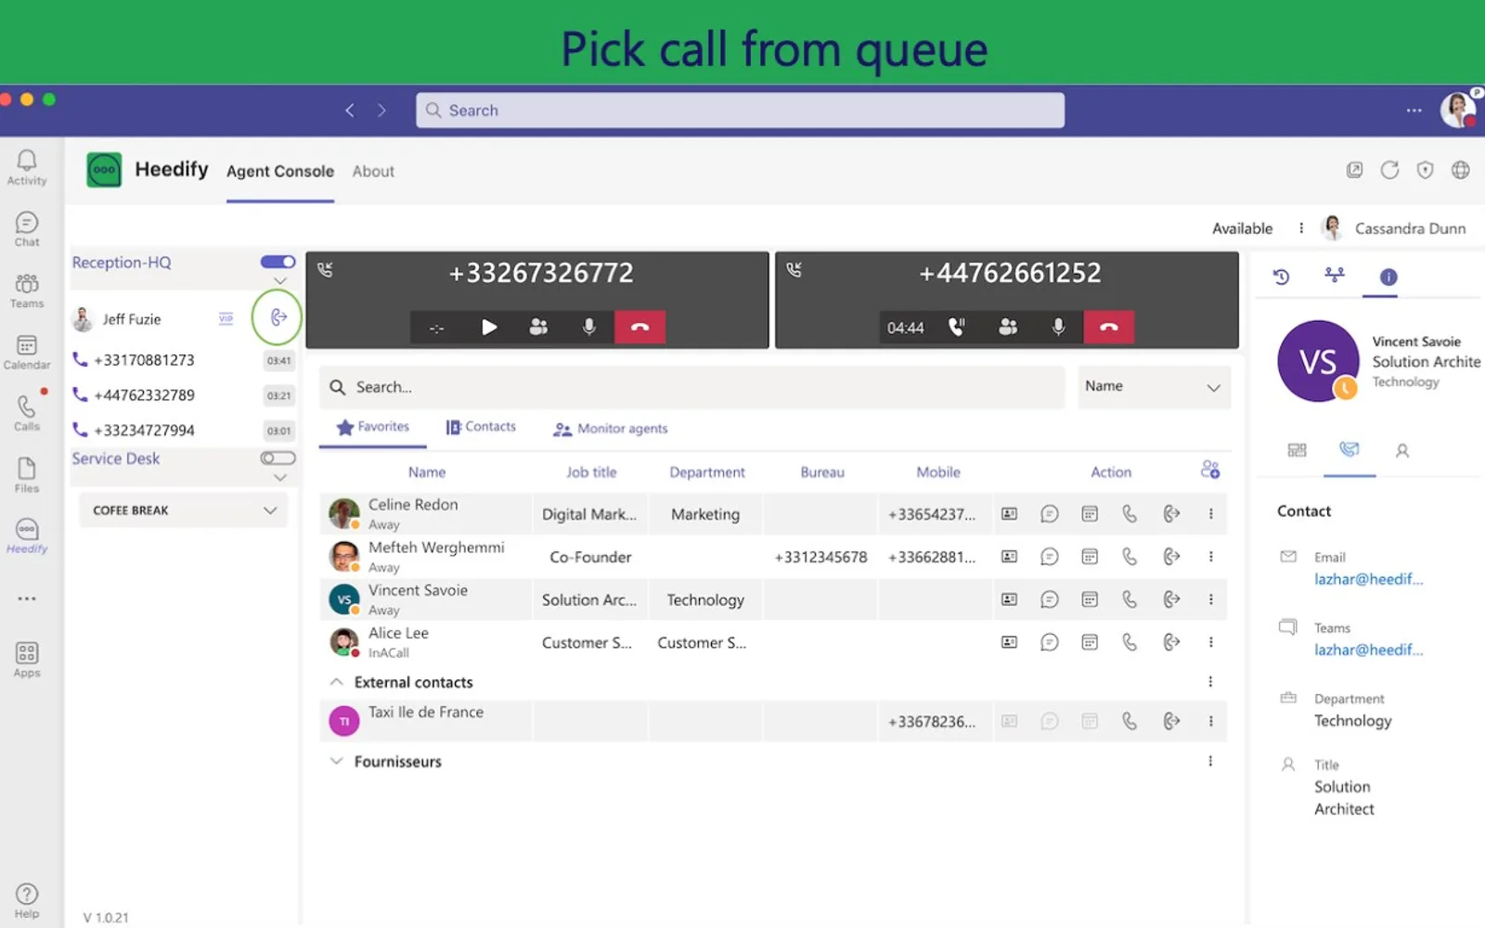
Task: Open the agent status options menu
Action: pos(1301,228)
